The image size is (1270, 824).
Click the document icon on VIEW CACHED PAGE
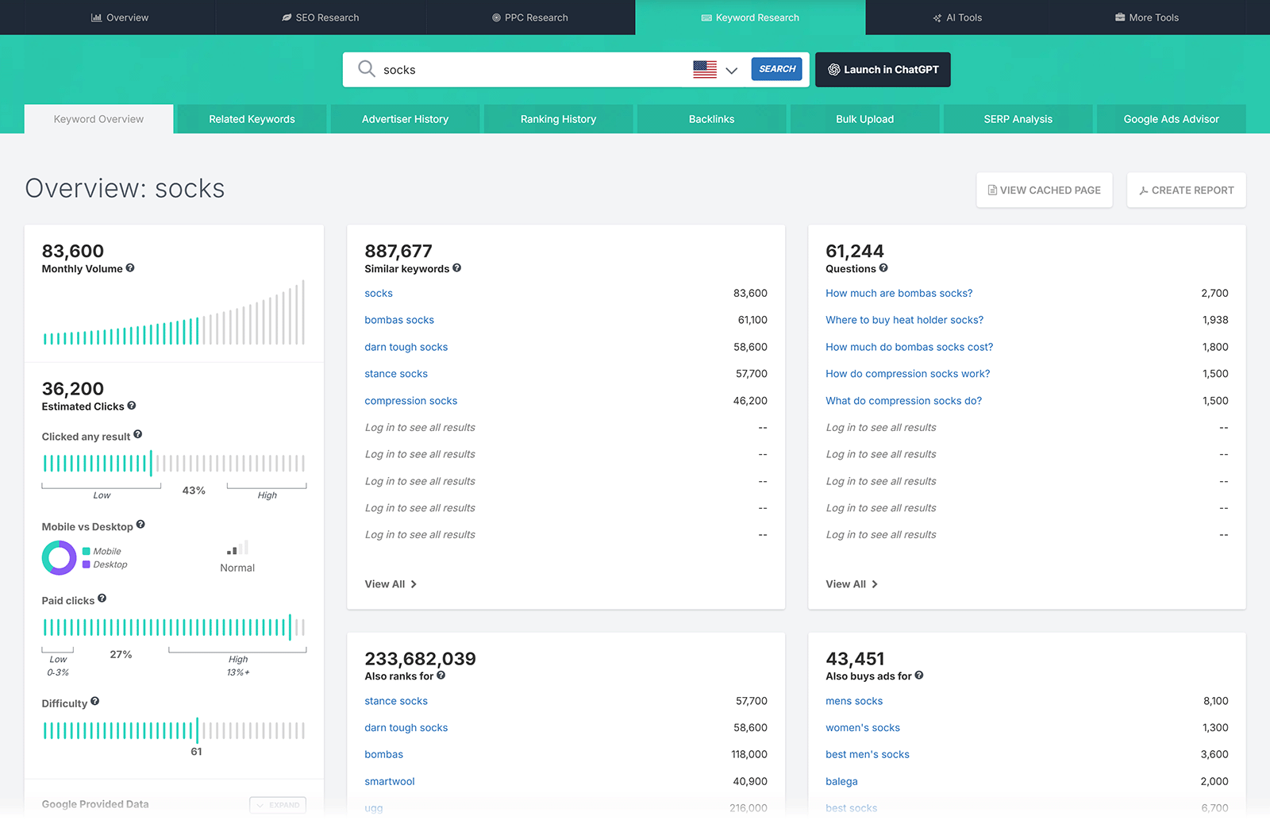991,190
